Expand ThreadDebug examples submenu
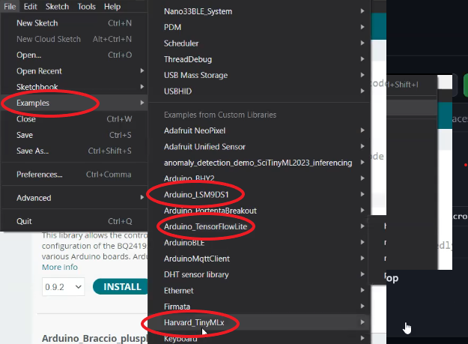 click(x=259, y=59)
